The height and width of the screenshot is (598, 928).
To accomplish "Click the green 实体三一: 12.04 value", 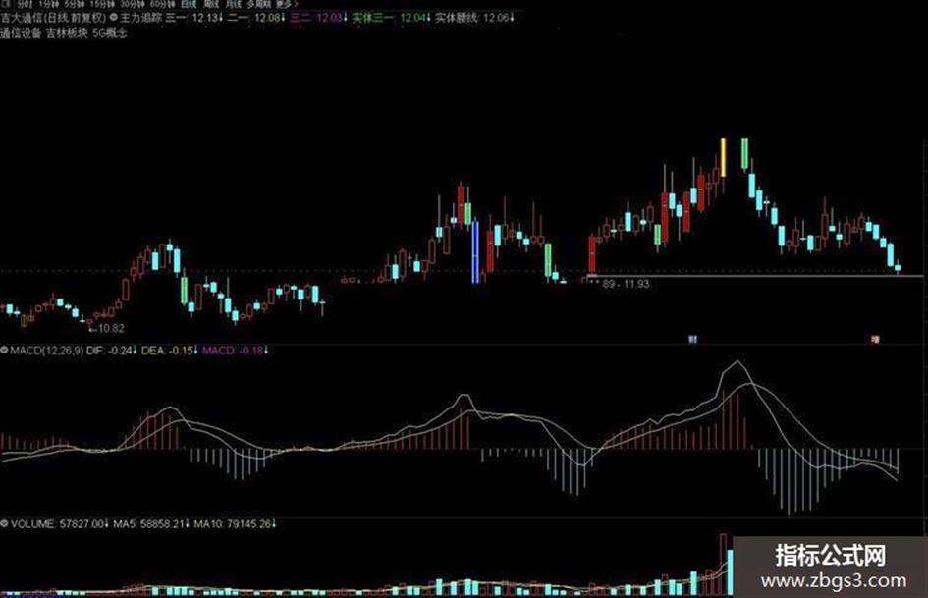I will click(391, 18).
